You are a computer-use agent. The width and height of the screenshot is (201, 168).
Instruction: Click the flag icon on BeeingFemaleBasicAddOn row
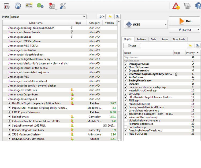[x=72, y=28]
